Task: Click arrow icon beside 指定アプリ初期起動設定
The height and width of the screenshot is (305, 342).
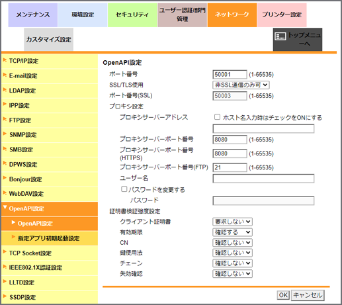Action: [13, 237]
